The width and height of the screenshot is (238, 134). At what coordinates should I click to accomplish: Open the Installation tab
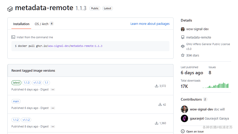pos(21,24)
